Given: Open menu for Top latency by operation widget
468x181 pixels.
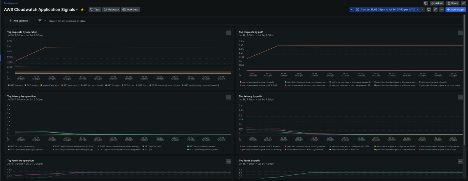Looking at the screenshot, I should click(x=229, y=97).
